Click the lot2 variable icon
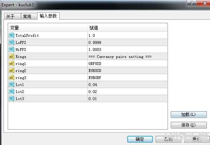 click(x=12, y=92)
